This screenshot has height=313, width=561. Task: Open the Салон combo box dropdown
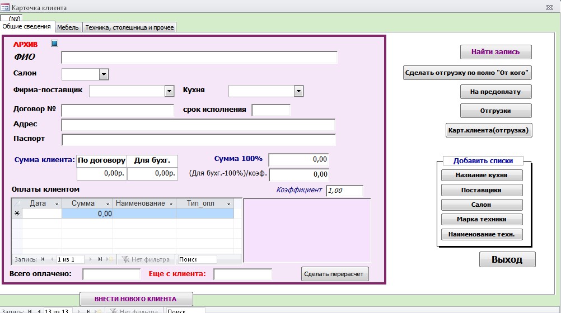pos(104,74)
